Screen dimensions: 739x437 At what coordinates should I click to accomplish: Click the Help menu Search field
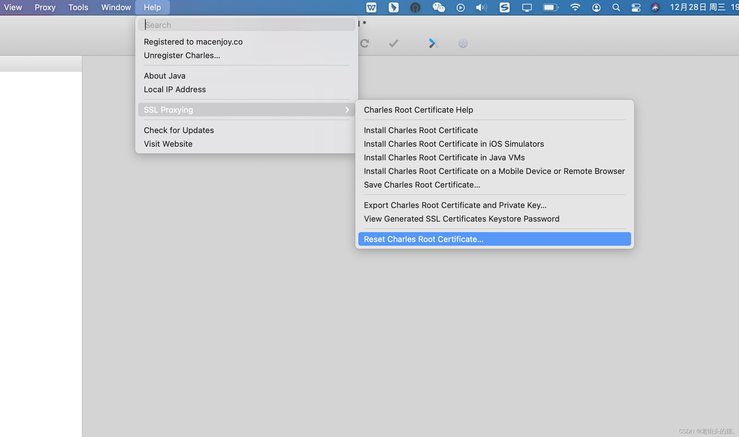tap(247, 25)
